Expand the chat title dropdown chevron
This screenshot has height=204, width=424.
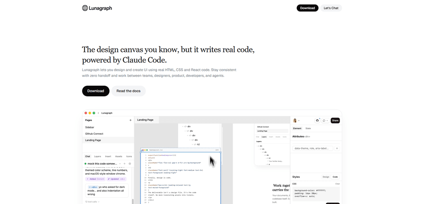[x=119, y=164]
